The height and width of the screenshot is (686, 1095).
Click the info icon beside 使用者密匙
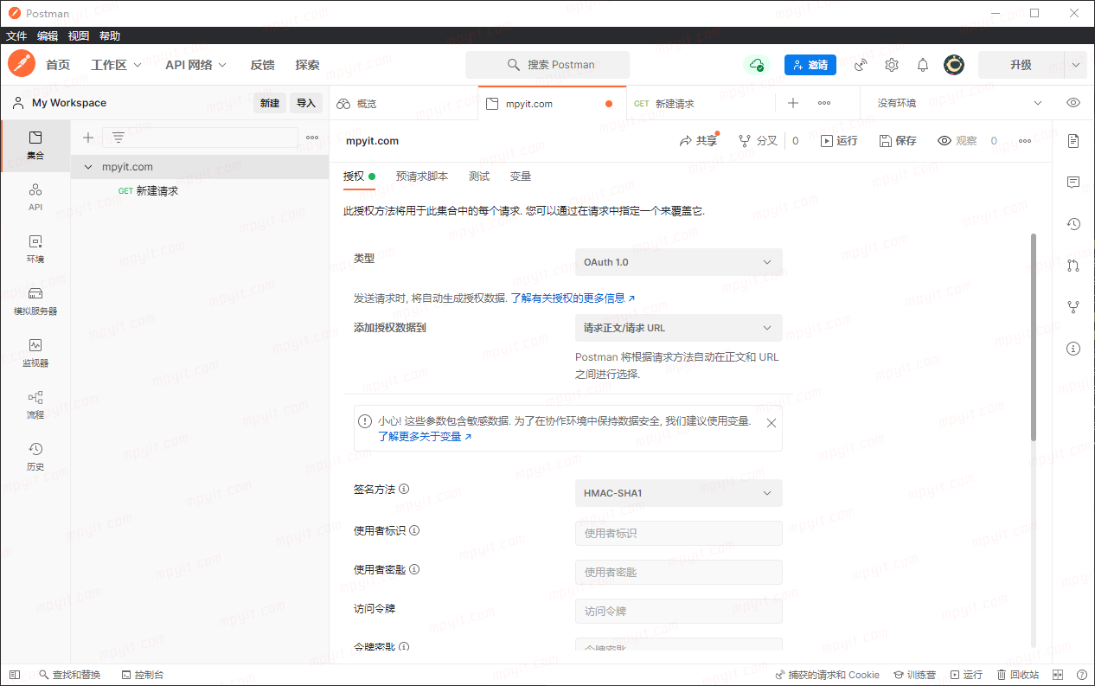pos(414,569)
